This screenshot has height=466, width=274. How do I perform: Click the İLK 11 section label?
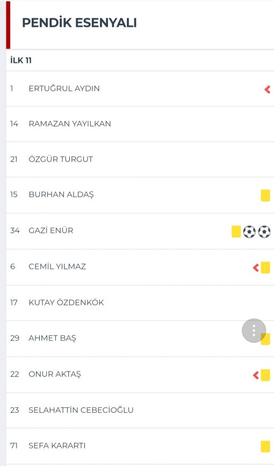click(x=21, y=61)
